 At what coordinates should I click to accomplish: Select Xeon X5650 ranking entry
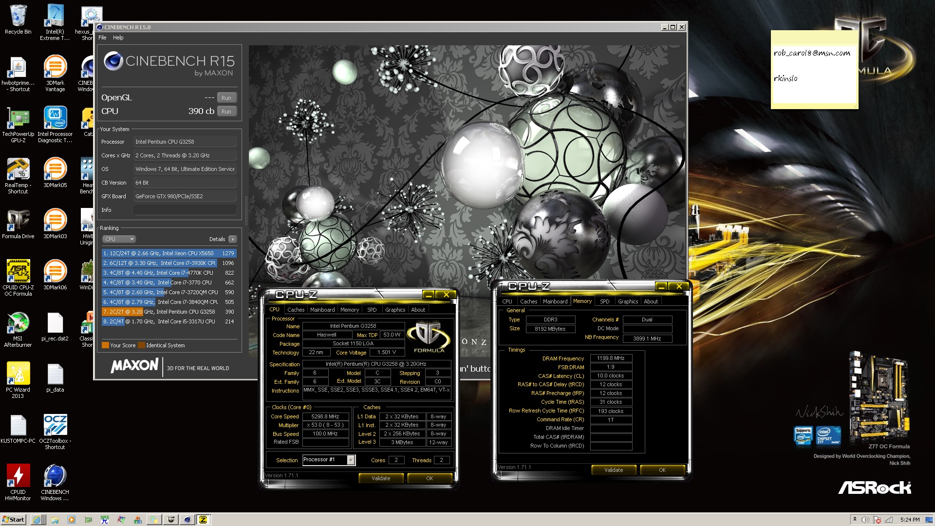coord(169,253)
